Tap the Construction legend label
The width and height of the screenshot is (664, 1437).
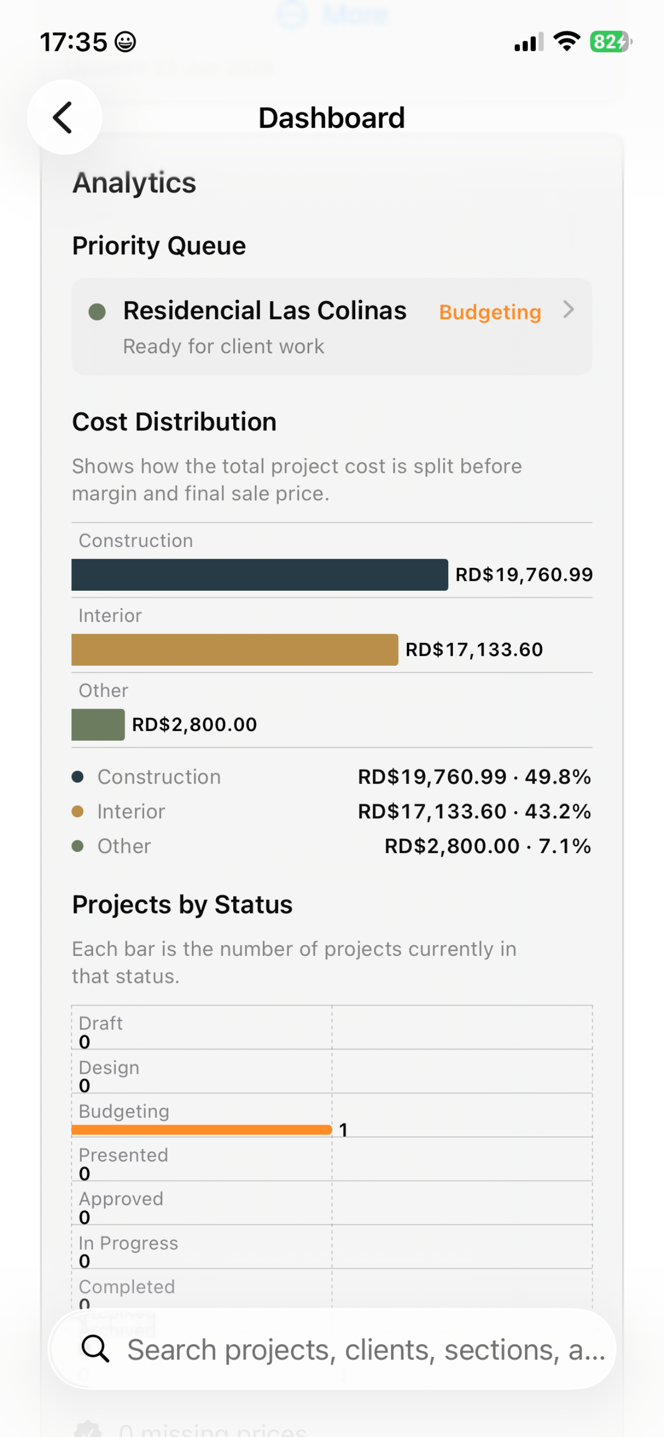[x=159, y=776]
